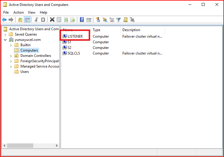This screenshot has height=157, width=224.
Task: Collapse the yunusyucel.com domain node
Action: [x=5, y=40]
